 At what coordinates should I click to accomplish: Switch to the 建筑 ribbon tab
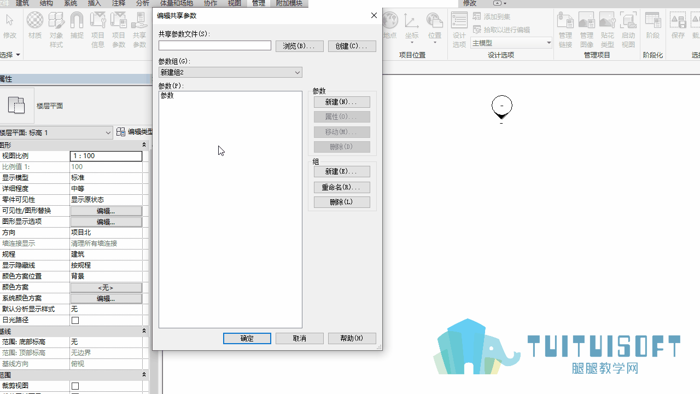pos(22,3)
